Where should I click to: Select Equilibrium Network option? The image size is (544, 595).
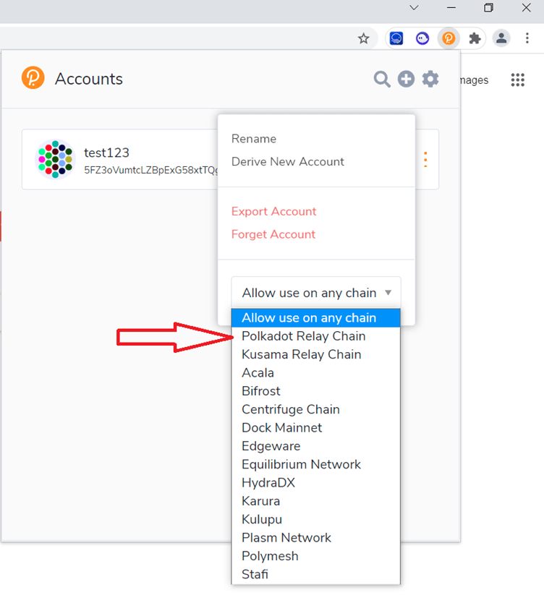click(x=316, y=464)
